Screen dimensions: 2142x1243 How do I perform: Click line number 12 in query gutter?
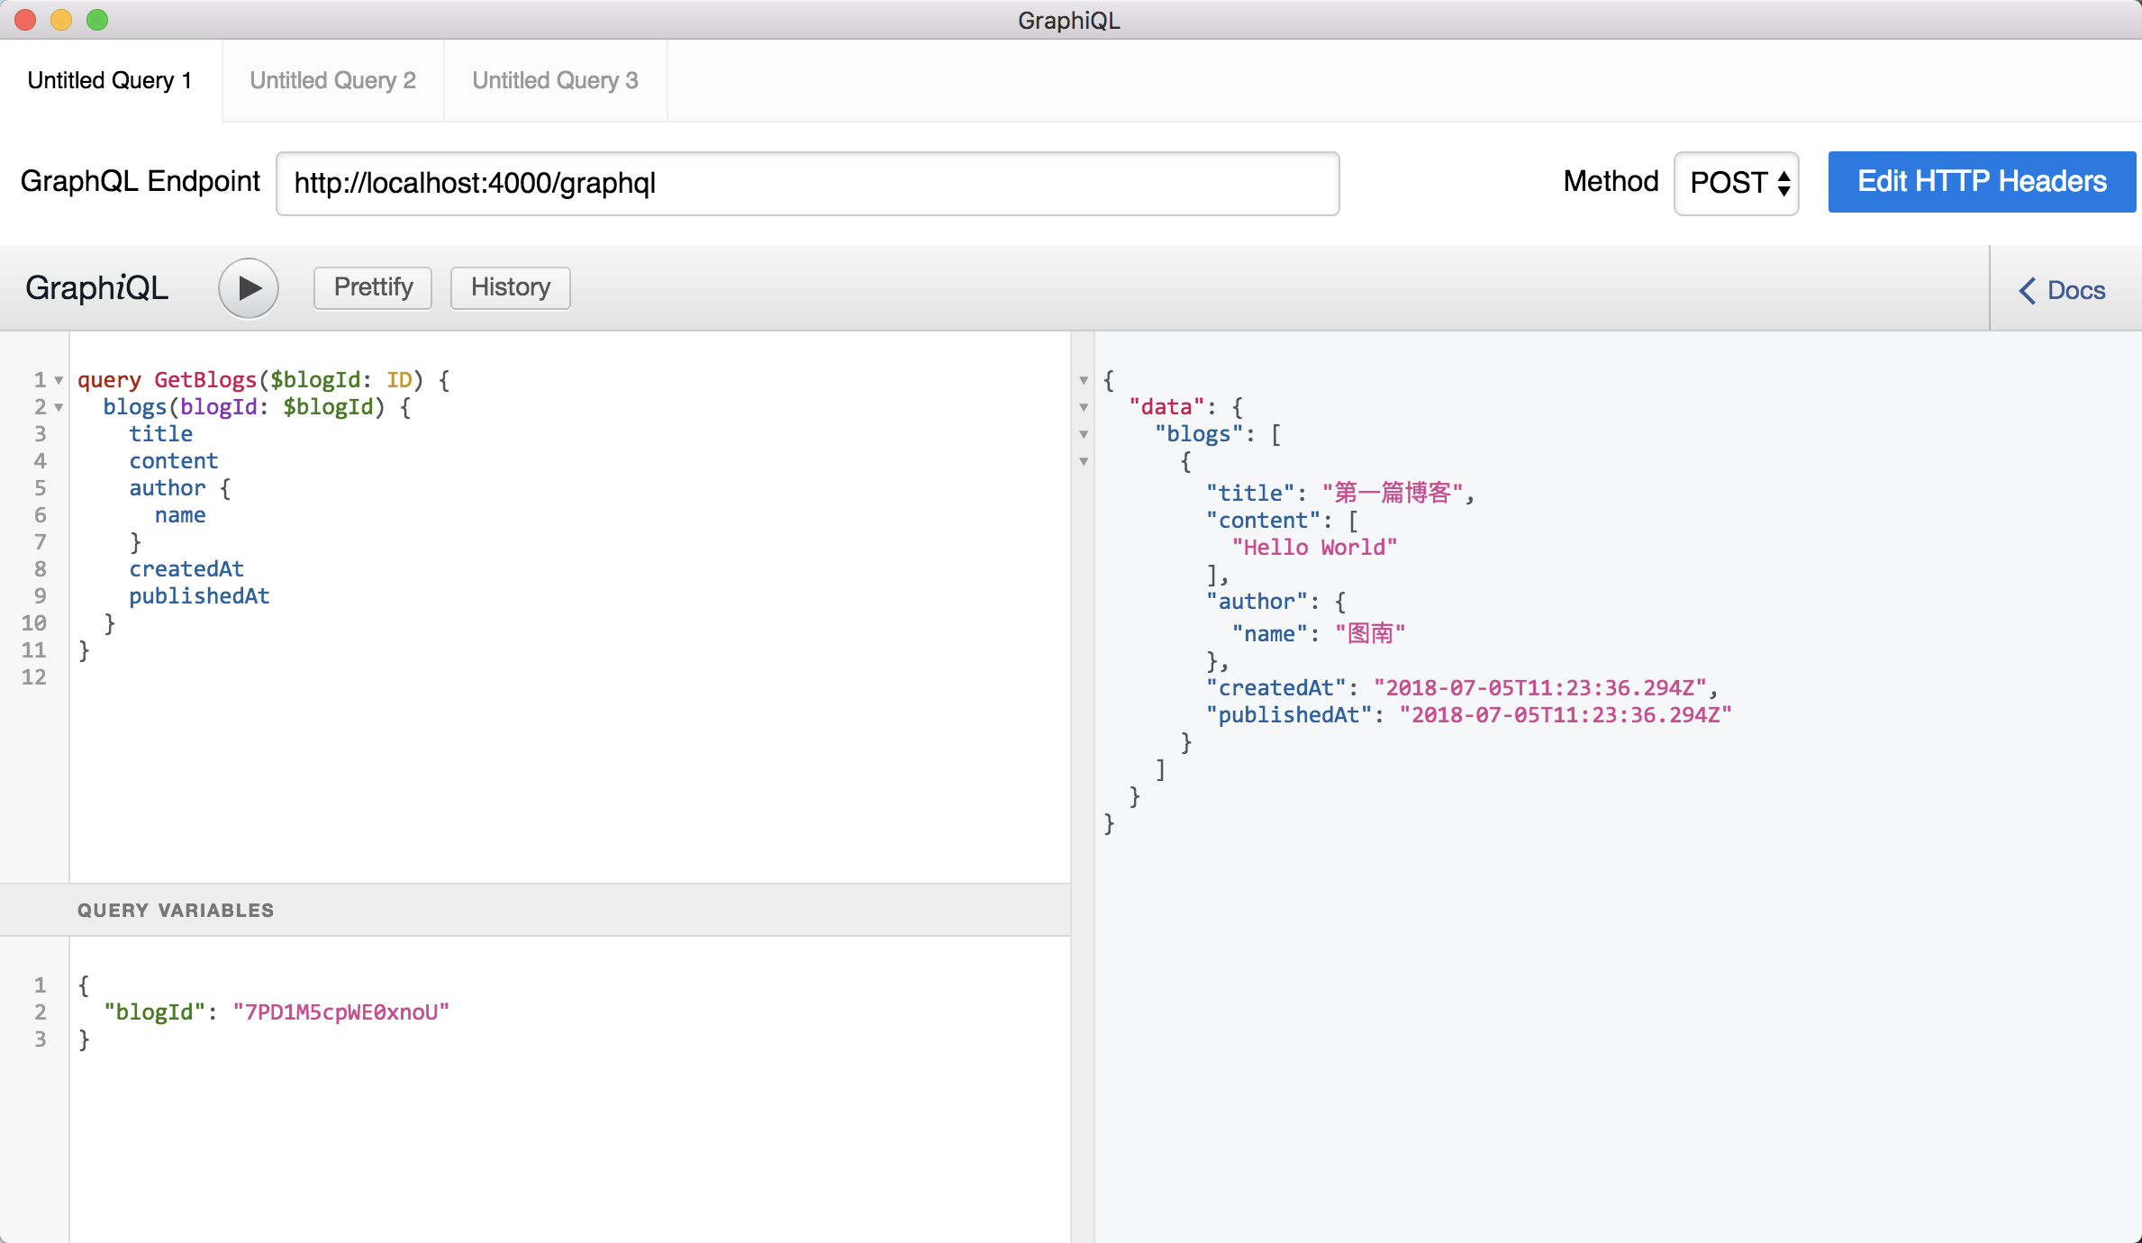coord(34,677)
